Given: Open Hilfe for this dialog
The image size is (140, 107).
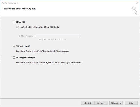Looking at the screenshot, I should pyautogui.click(x=131, y=103).
